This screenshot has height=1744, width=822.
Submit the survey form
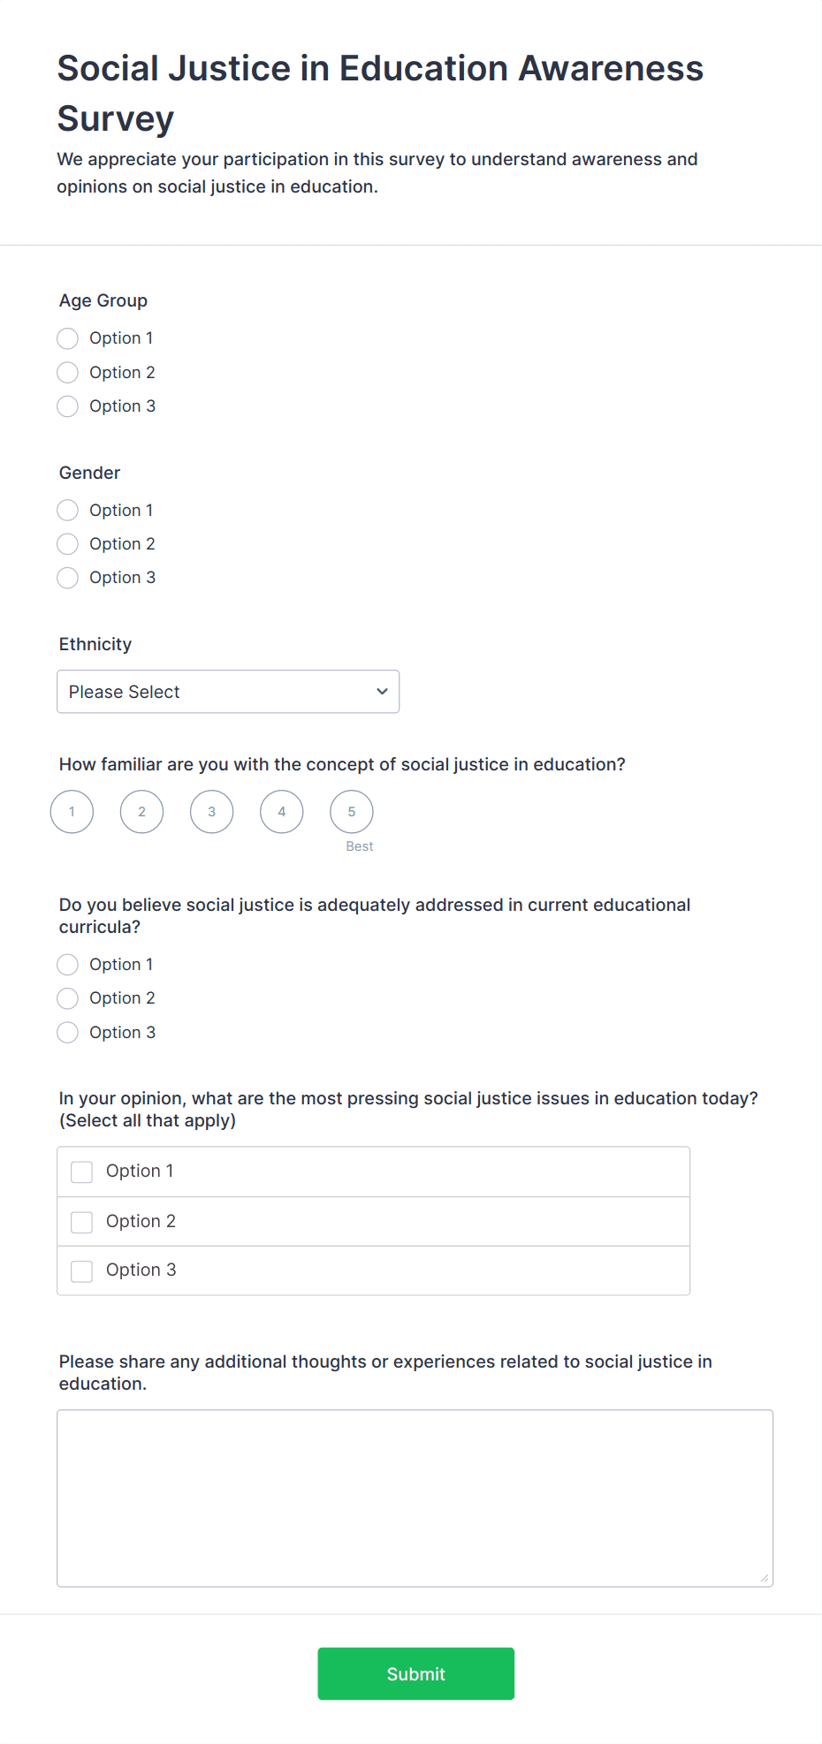[415, 1673]
